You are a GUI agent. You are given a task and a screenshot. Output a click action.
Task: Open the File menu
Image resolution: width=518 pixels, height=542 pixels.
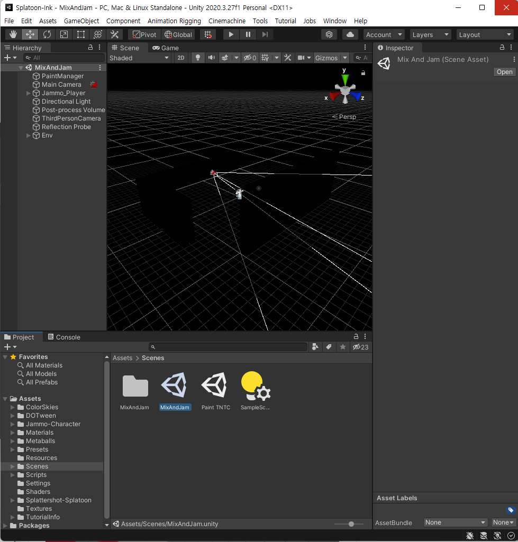pos(9,21)
